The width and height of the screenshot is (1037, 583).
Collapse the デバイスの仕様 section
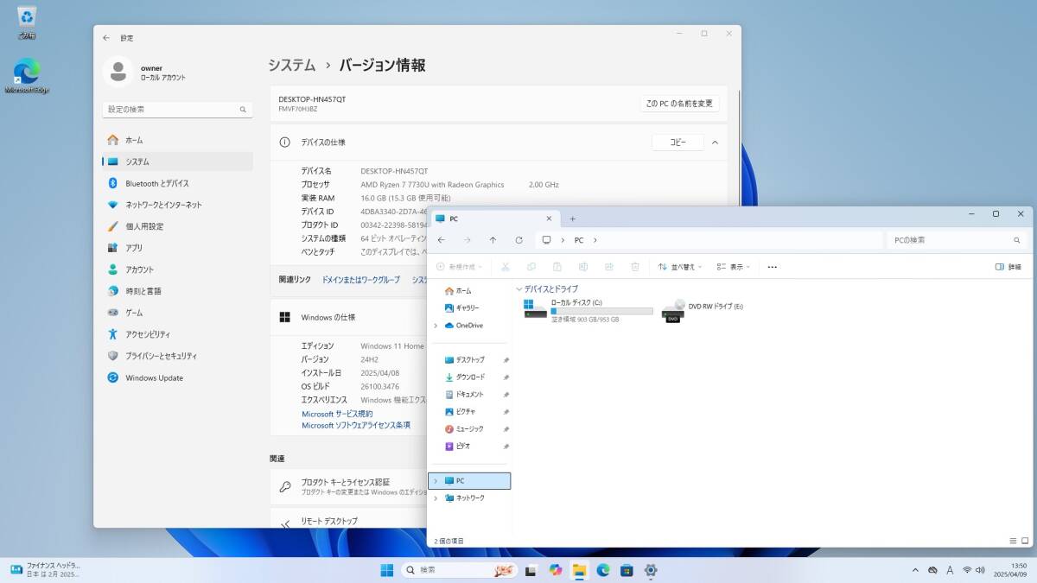point(715,142)
